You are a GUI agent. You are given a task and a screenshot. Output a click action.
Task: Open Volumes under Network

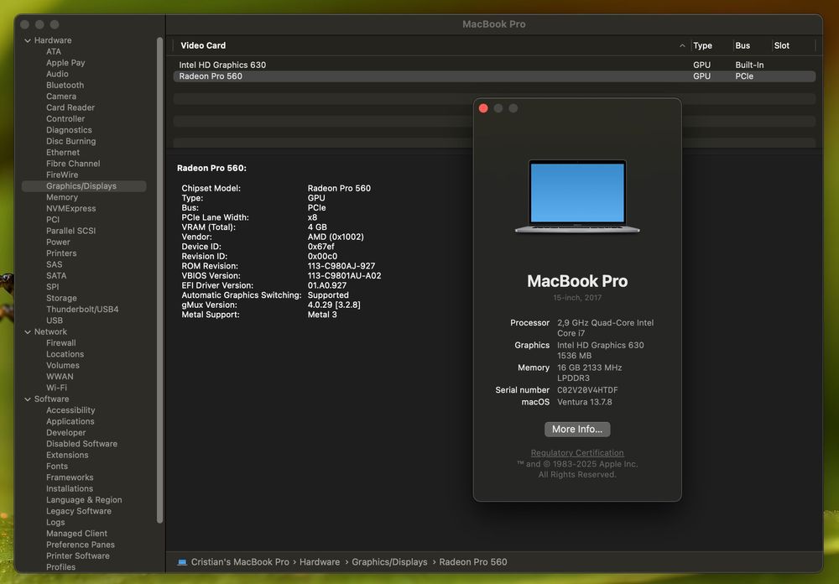[x=63, y=366]
